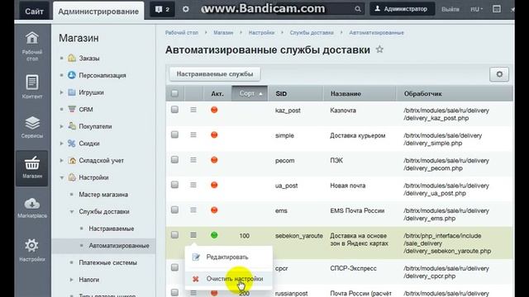Expand the Покупатели tree node
The image size is (529, 297).
click(61, 126)
